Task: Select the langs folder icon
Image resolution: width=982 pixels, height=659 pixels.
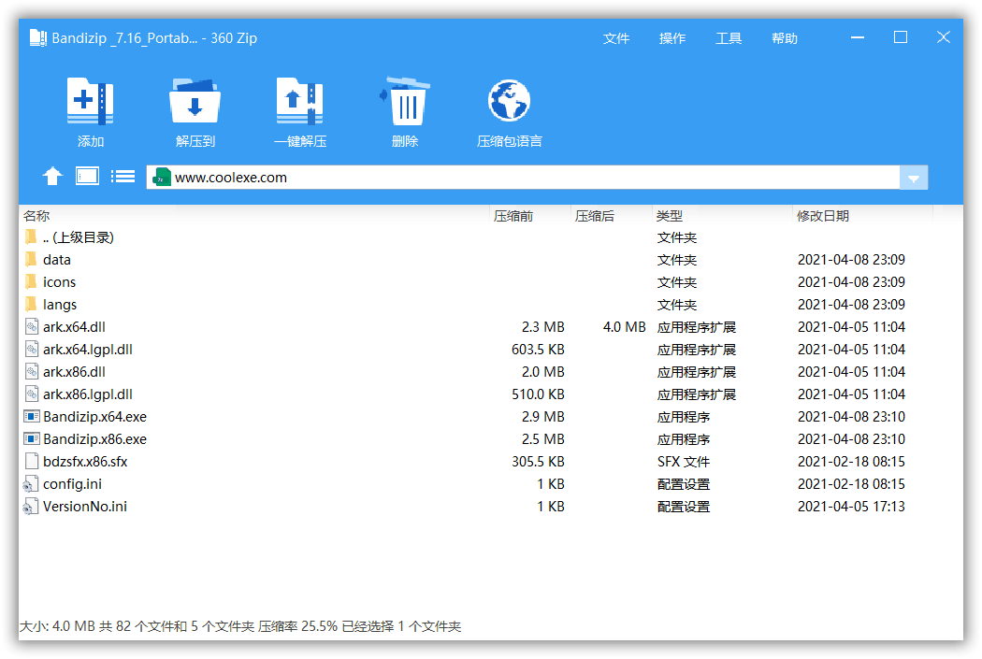Action: point(31,304)
